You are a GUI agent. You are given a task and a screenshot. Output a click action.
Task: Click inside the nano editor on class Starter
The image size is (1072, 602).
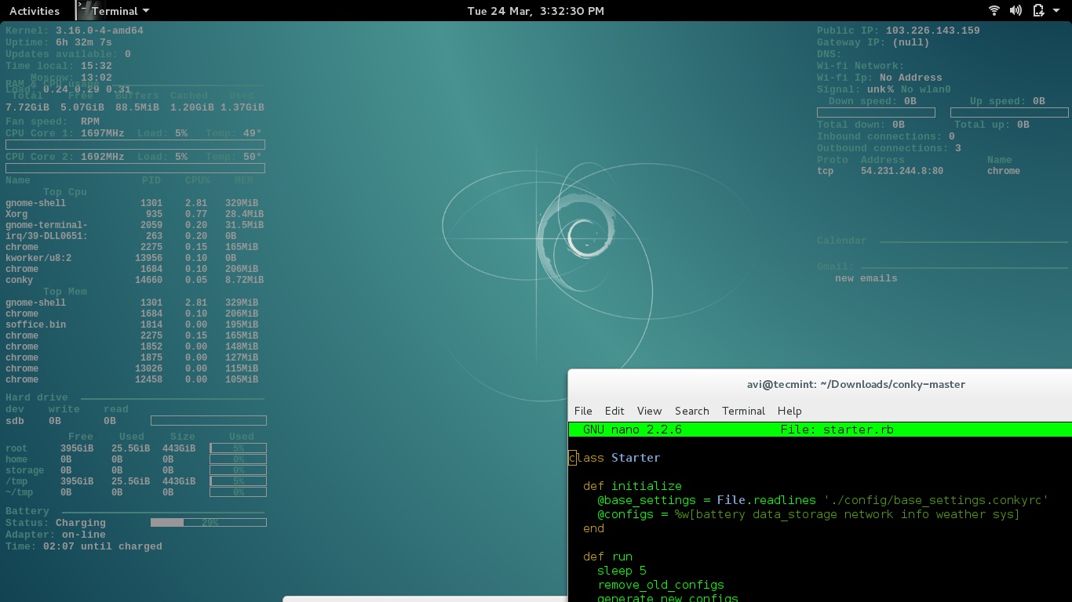612,457
